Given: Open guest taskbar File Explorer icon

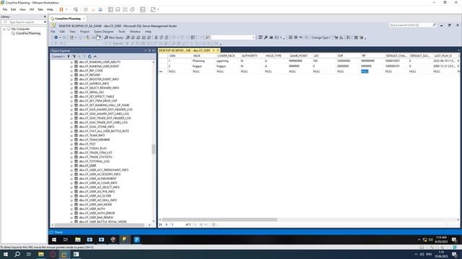Looking at the screenshot, I should tap(78, 240).
